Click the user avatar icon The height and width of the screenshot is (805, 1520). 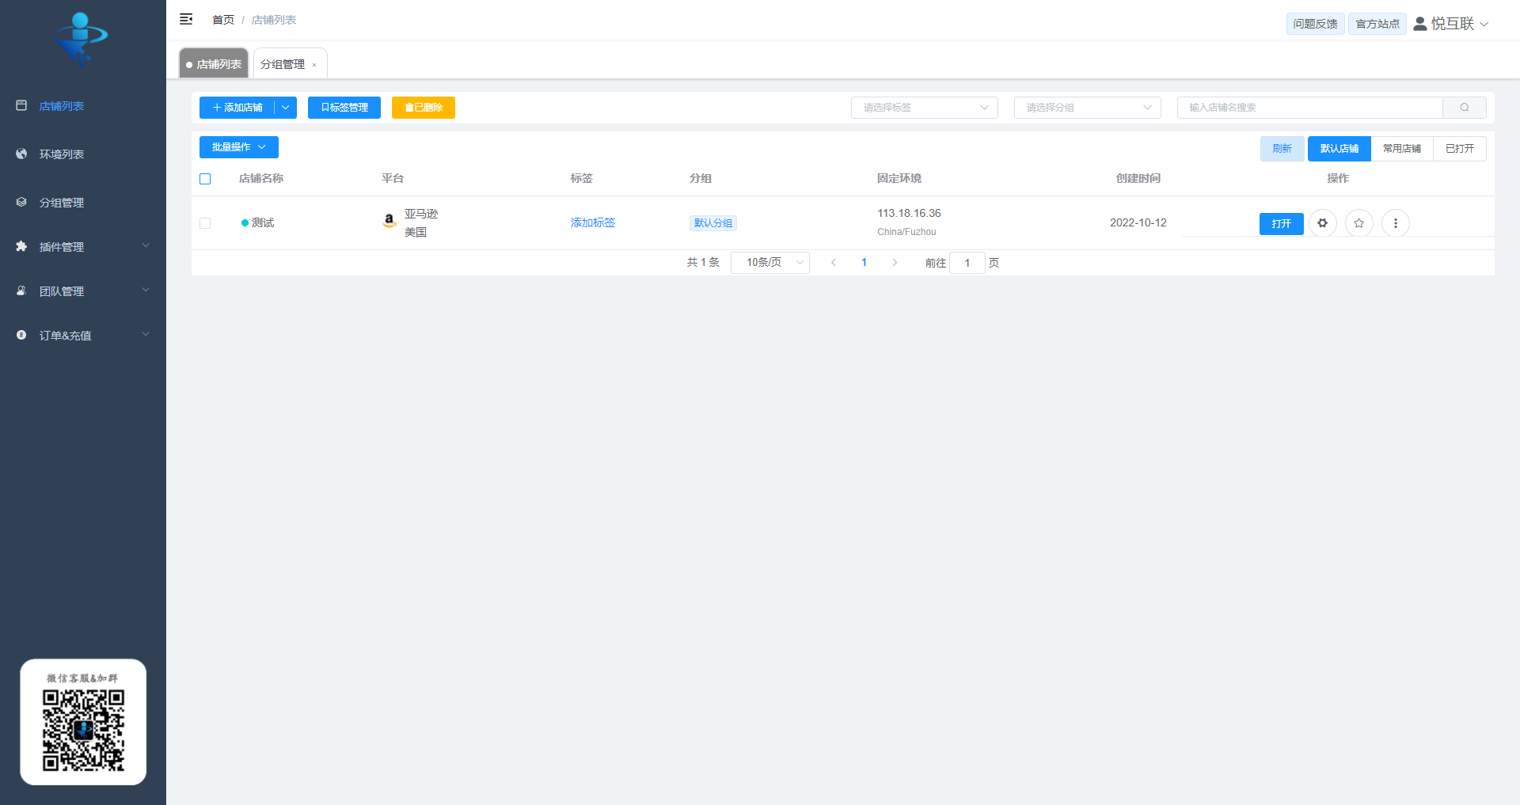point(1420,24)
